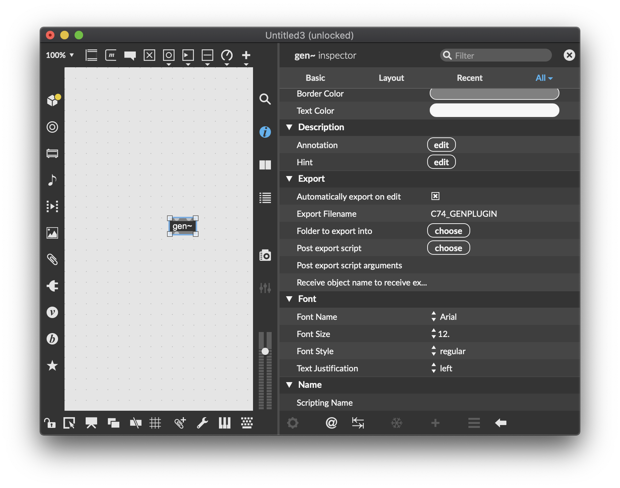Click edit button for Annotation
Image resolution: width=620 pixels, height=488 pixels.
[x=442, y=145]
